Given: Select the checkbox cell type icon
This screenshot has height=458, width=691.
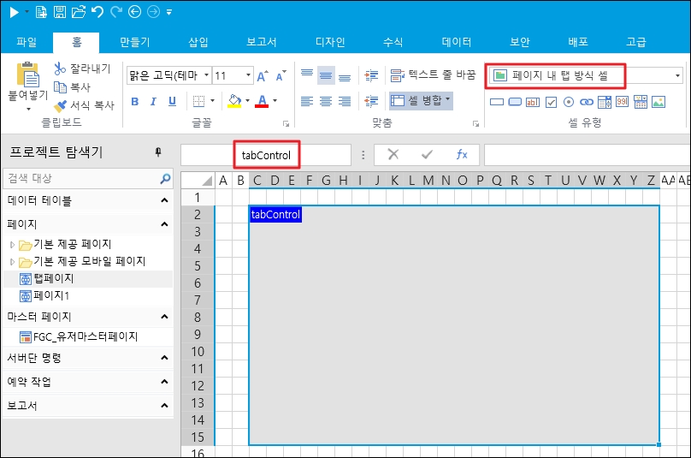Looking at the screenshot, I should click(x=552, y=102).
